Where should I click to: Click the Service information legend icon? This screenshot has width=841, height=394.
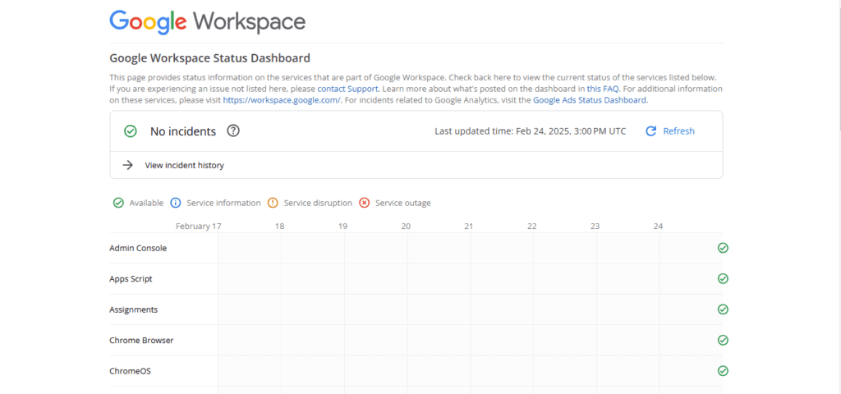175,203
